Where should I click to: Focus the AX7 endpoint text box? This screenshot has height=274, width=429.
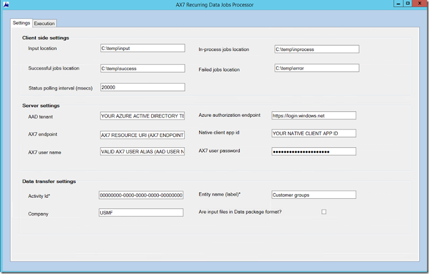[143, 135]
